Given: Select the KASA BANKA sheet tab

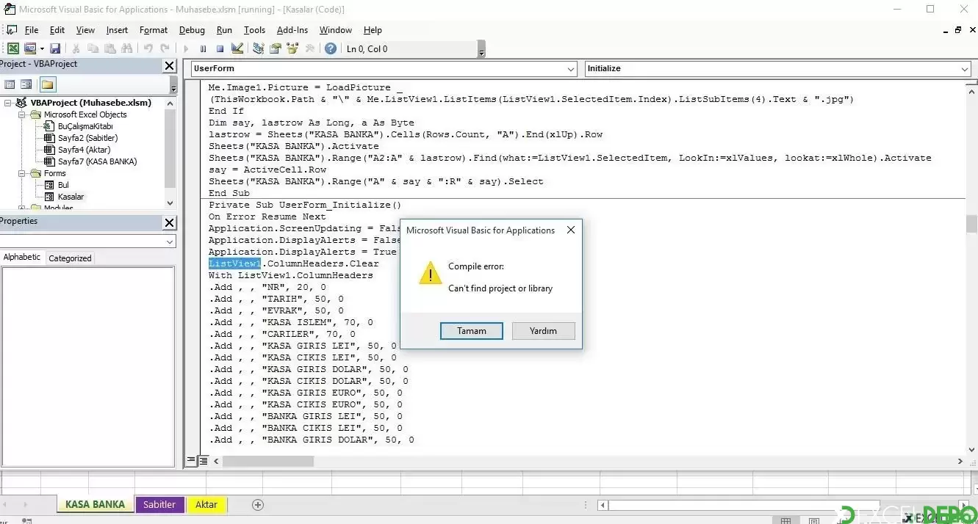Looking at the screenshot, I should (96, 504).
